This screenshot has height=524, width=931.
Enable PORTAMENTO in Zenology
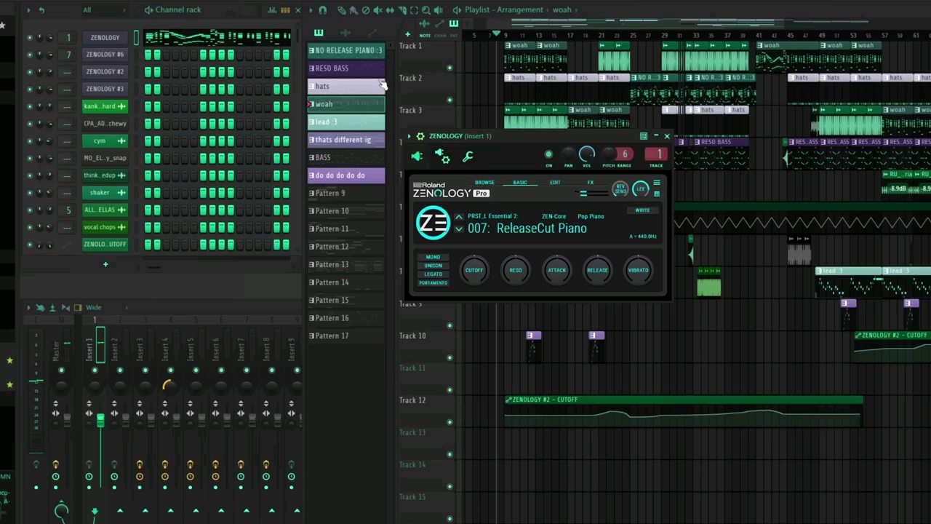pos(433,283)
